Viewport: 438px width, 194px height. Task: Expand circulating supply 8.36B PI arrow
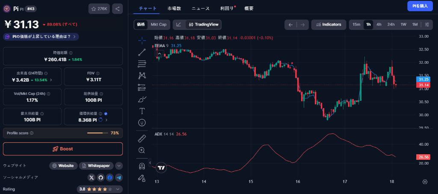pyautogui.click(x=106, y=120)
